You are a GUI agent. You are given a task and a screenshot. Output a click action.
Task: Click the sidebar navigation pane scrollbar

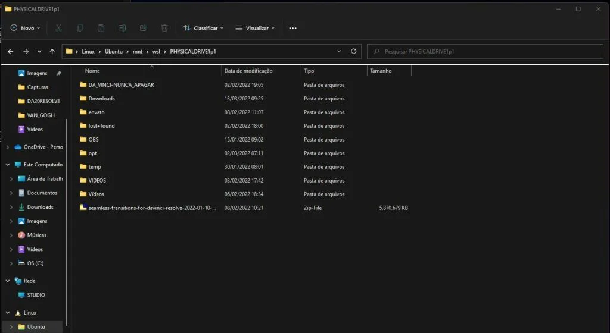(x=67, y=222)
